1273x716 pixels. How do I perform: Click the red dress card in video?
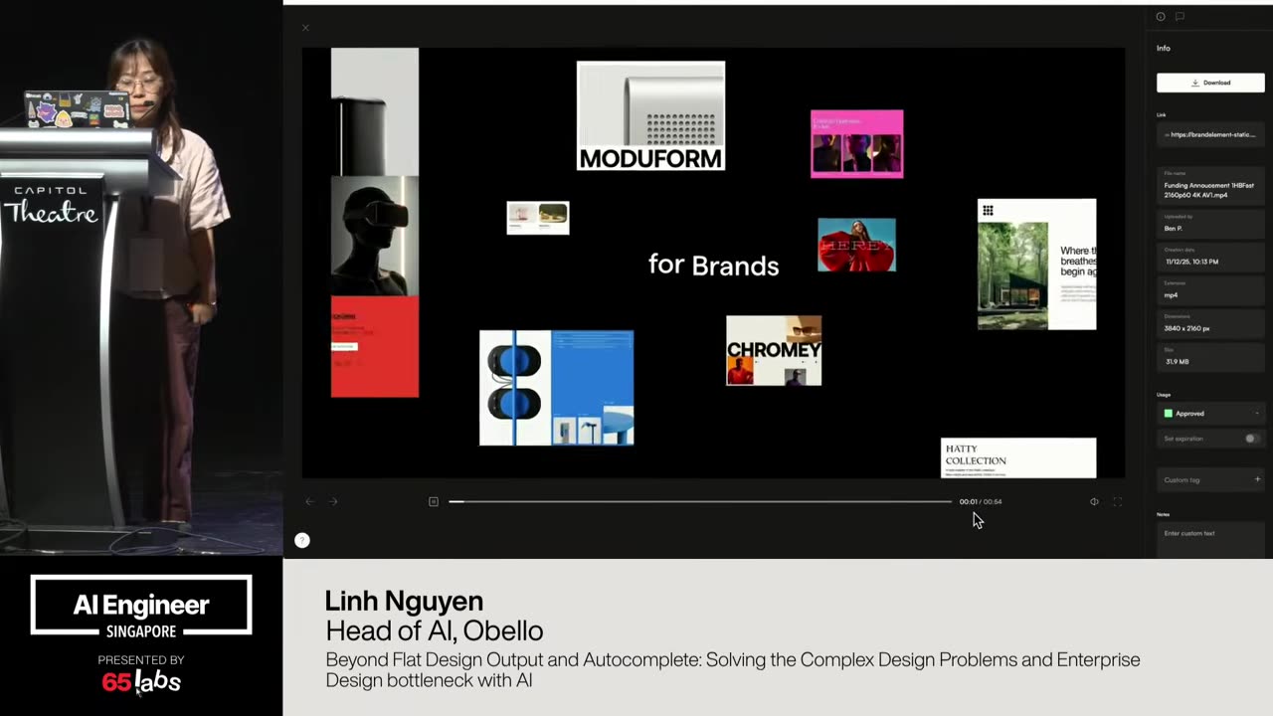[856, 245]
